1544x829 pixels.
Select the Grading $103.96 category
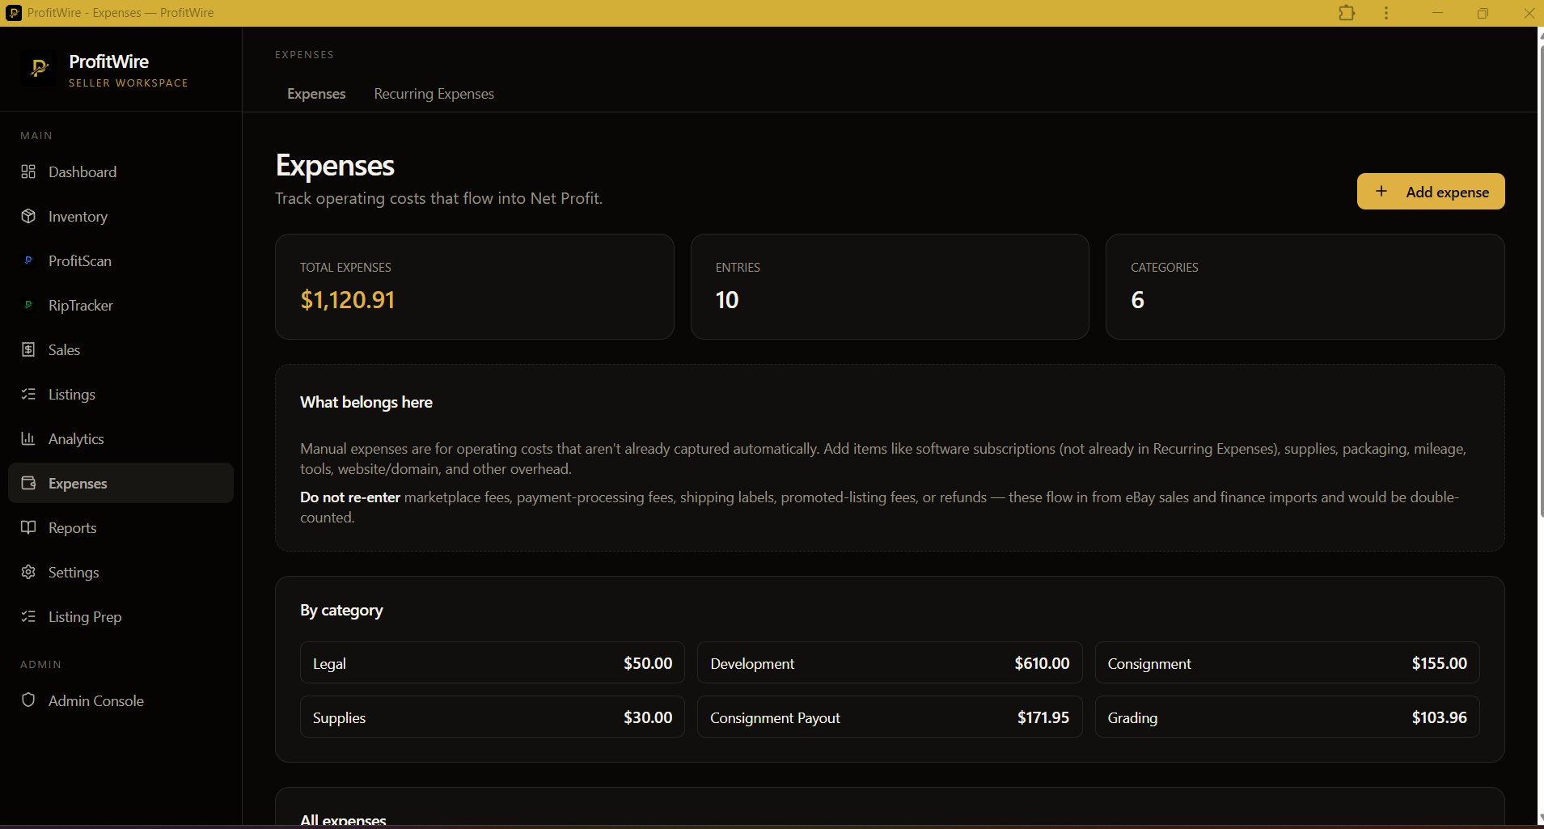click(1287, 717)
